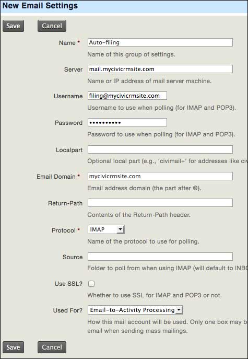This screenshot has width=248, height=359.
Task: Click the bottom Cancel button
Action: 52,348
